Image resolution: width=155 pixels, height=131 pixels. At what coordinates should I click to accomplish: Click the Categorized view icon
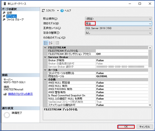point(46,43)
